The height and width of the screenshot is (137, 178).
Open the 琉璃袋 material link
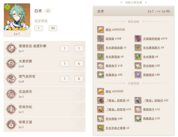coord(110,39)
